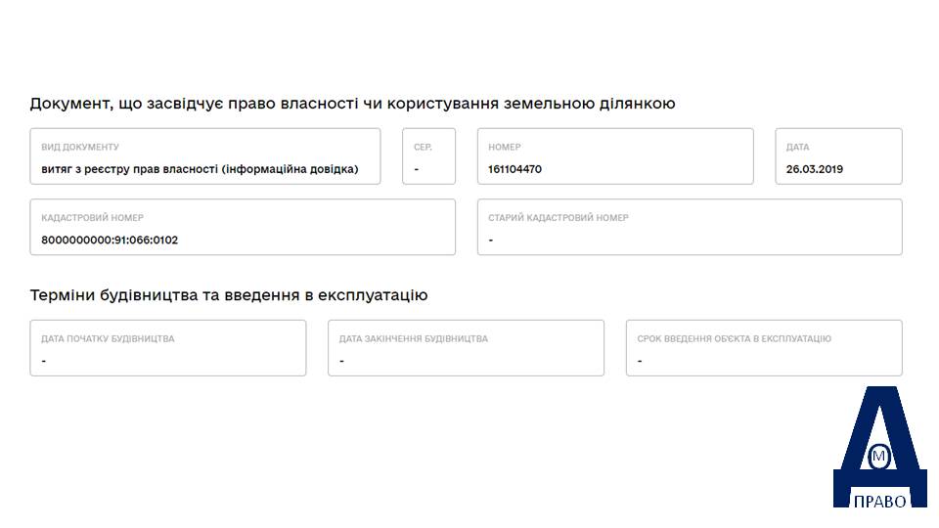This screenshot has width=939, height=528.
Task: Click the 'СЕР.' series field
Action: click(428, 156)
